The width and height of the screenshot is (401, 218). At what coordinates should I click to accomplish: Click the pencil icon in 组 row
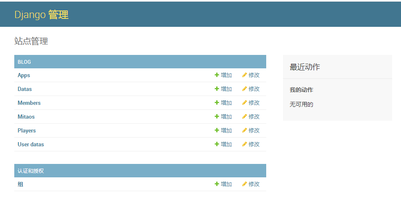[x=244, y=184]
